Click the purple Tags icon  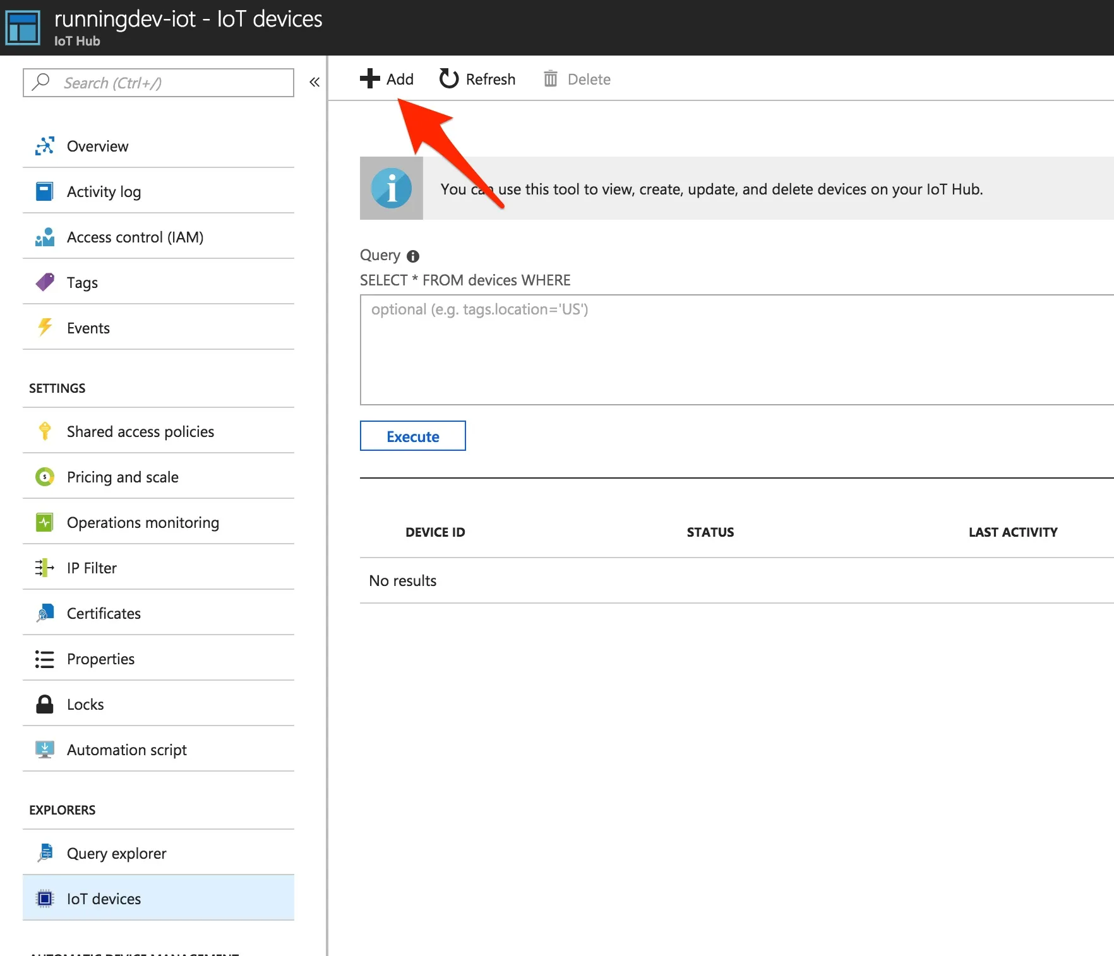click(45, 282)
